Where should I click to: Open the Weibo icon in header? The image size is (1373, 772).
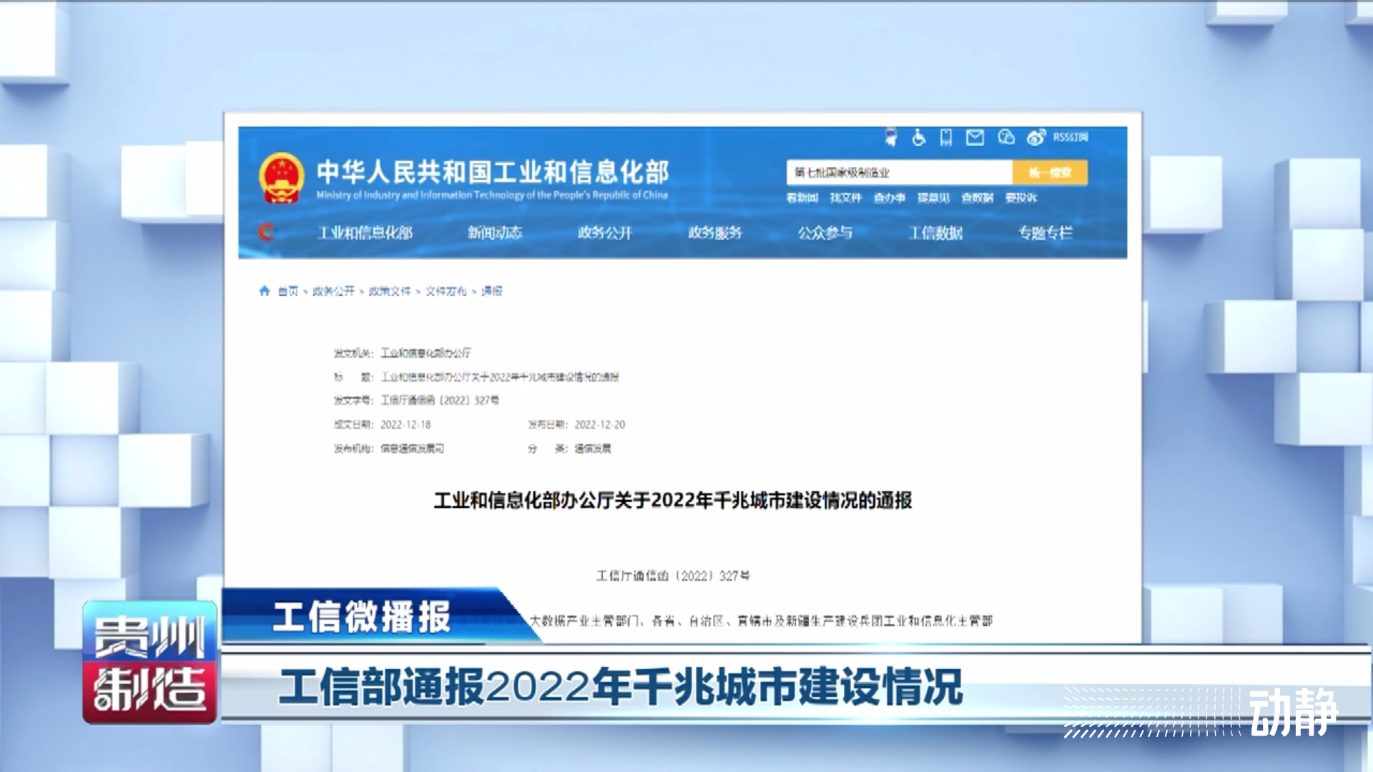pyautogui.click(x=1035, y=137)
